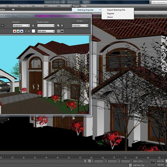Click frame 50 on the timeline
167x167 pixels.
click(69, 158)
